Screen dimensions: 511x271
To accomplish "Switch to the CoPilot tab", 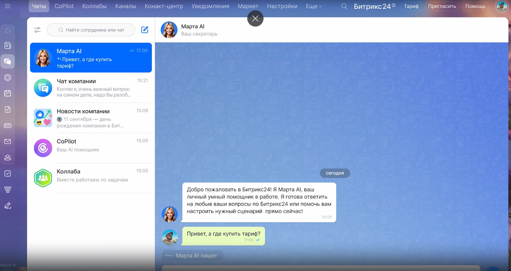I will point(64,6).
